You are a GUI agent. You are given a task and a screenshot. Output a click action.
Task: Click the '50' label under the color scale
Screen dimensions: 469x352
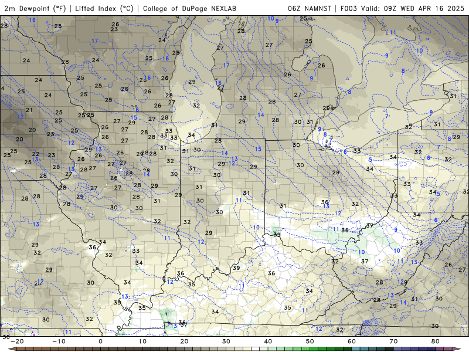[310, 341]
